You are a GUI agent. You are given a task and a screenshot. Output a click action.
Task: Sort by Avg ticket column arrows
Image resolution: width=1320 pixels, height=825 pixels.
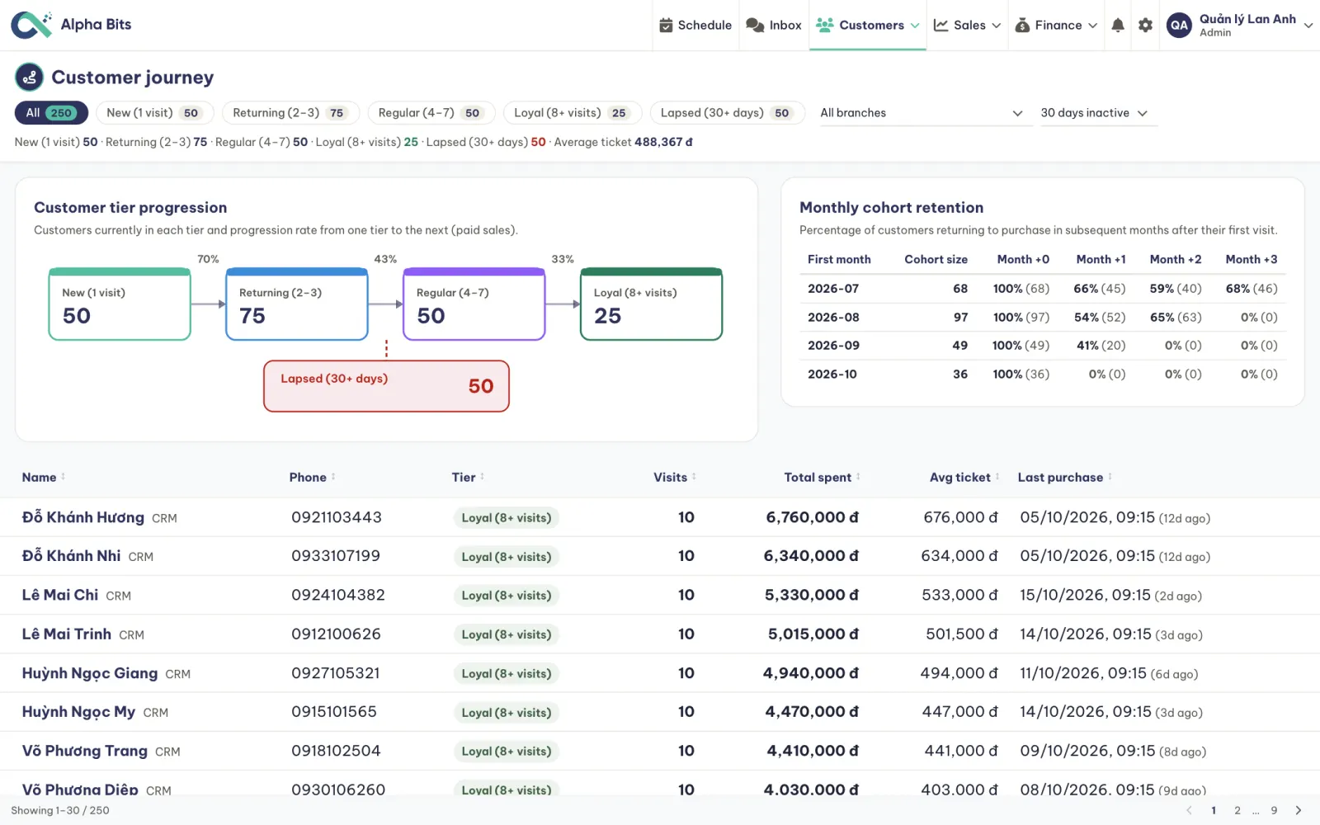[x=997, y=477]
